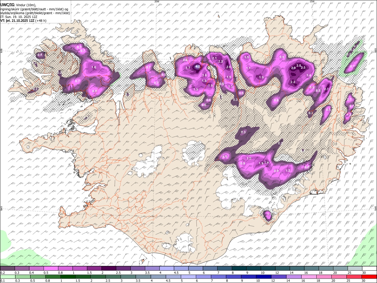Click the 2.6 precipitation value on the map
Screen dimensions: 377x283
228,67
